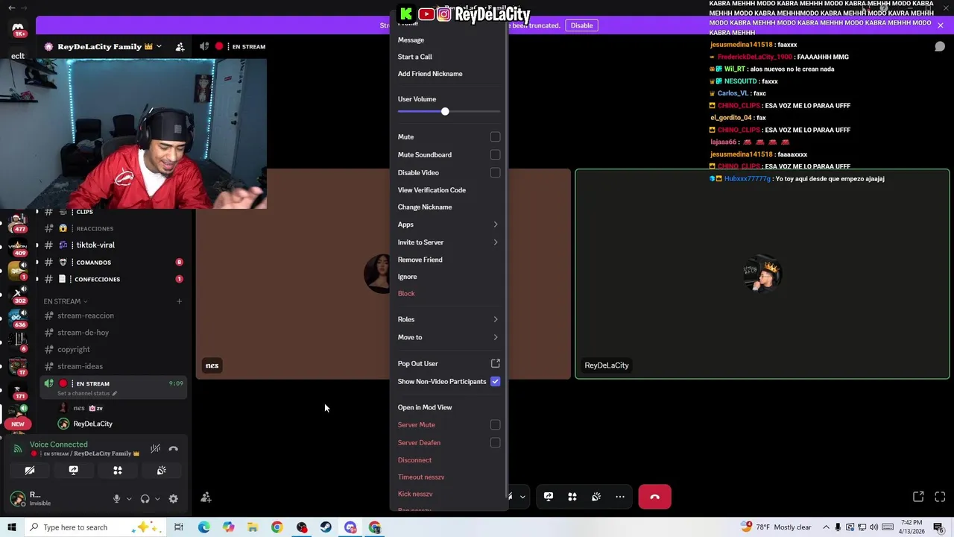Screen dimensions: 954x537
Task: Toggle the Mute checkbox
Action: pos(495,137)
